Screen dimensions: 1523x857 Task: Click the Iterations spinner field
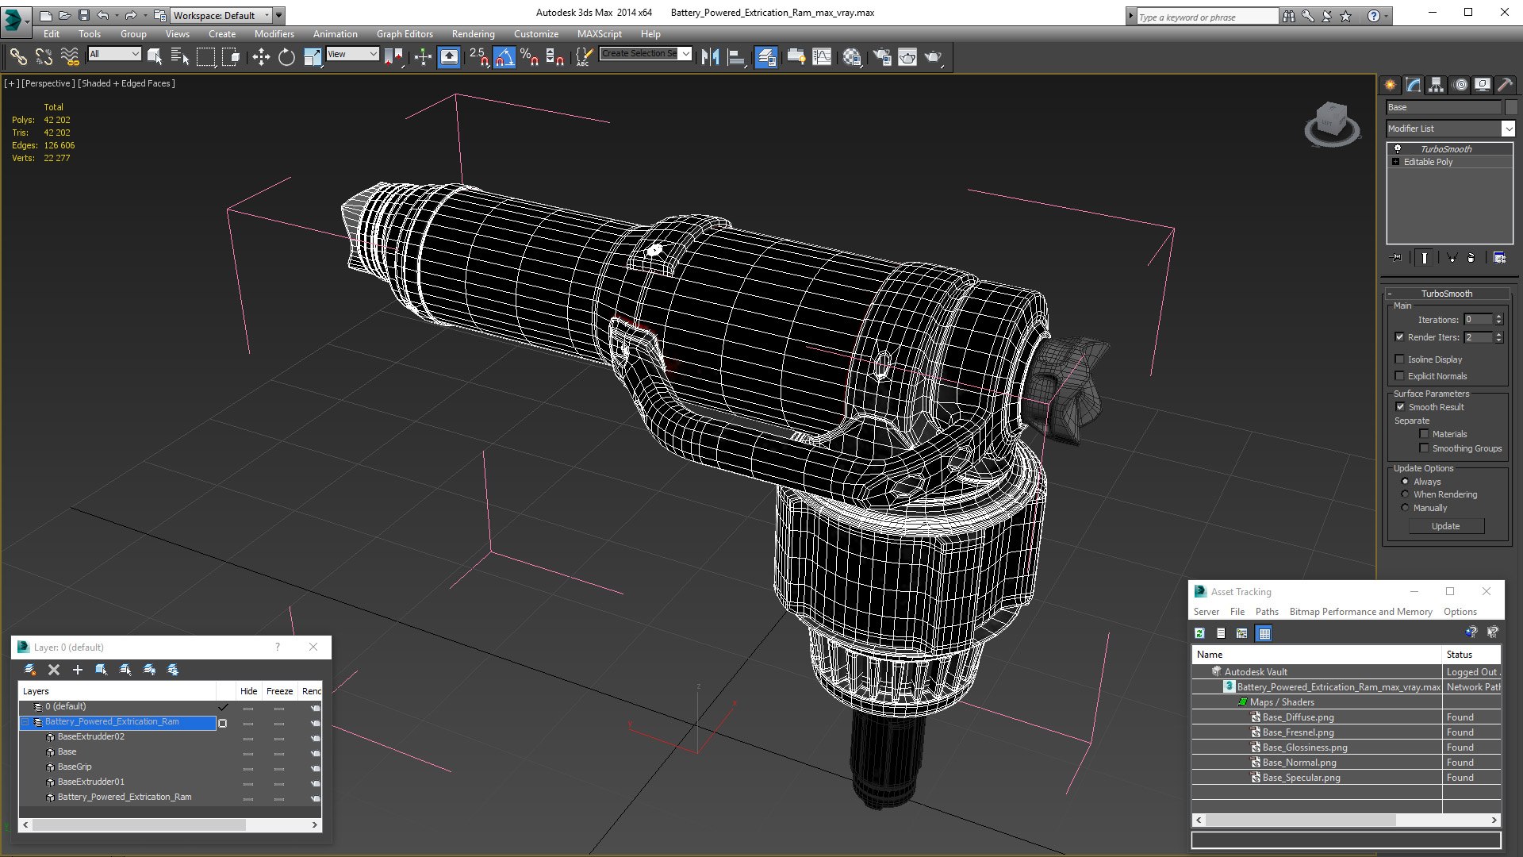pos(1478,320)
